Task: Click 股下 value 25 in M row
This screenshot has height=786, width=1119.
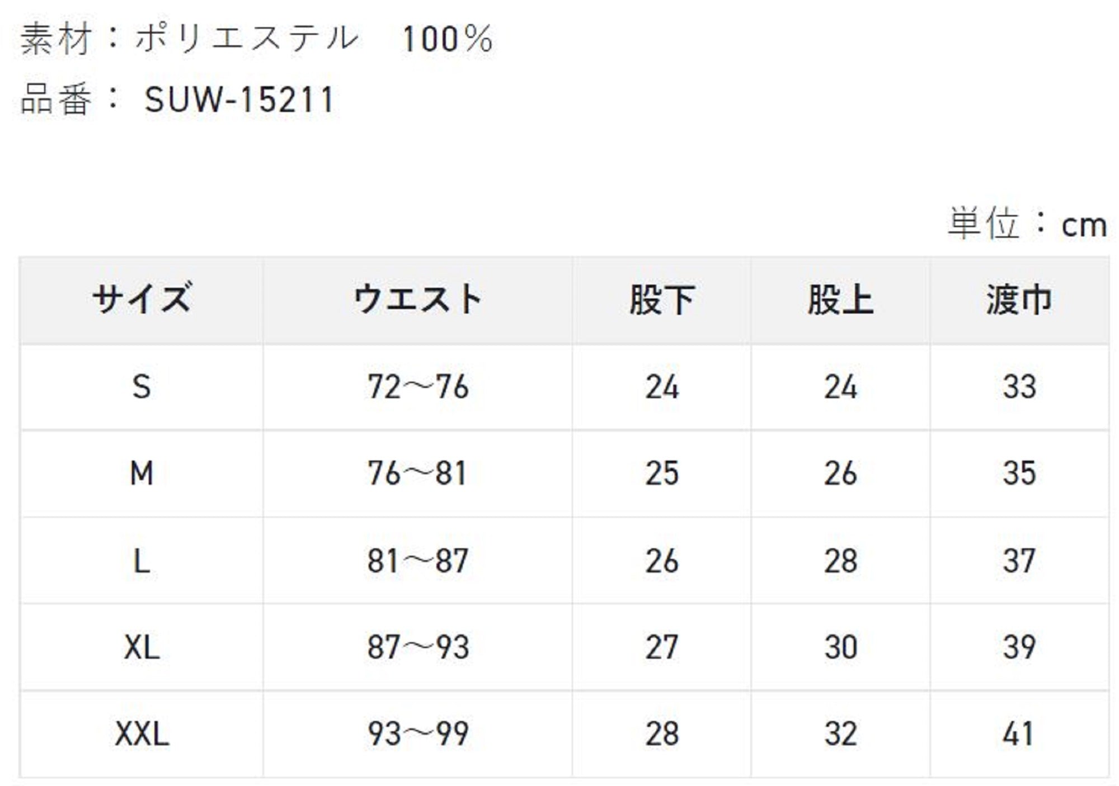Action: point(662,474)
